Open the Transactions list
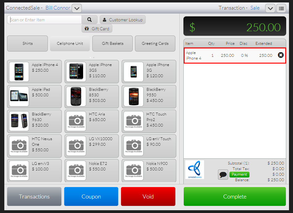 click(x=34, y=196)
